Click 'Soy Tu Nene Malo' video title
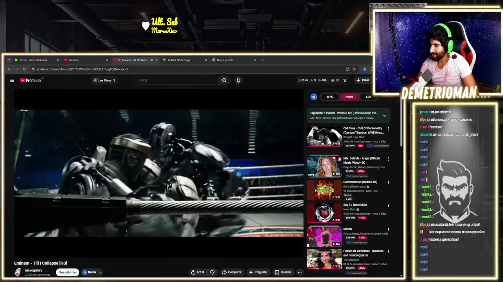The height and width of the screenshot is (282, 503). [355, 205]
